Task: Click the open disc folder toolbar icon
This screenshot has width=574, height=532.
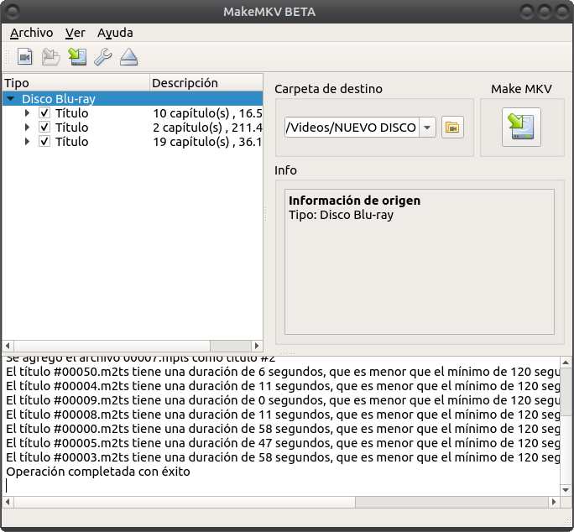Action: [x=51, y=57]
